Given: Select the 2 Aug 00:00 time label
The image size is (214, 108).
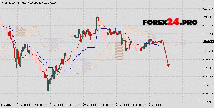Looking at the screenshot, I should click(x=156, y=105).
